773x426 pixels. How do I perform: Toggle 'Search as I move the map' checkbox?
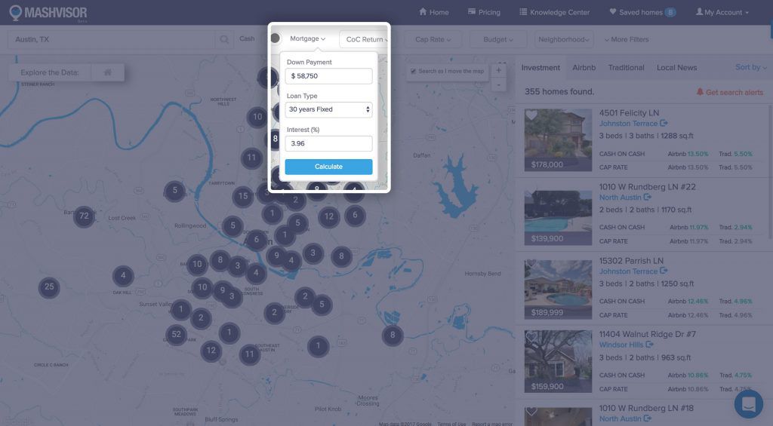(x=413, y=72)
